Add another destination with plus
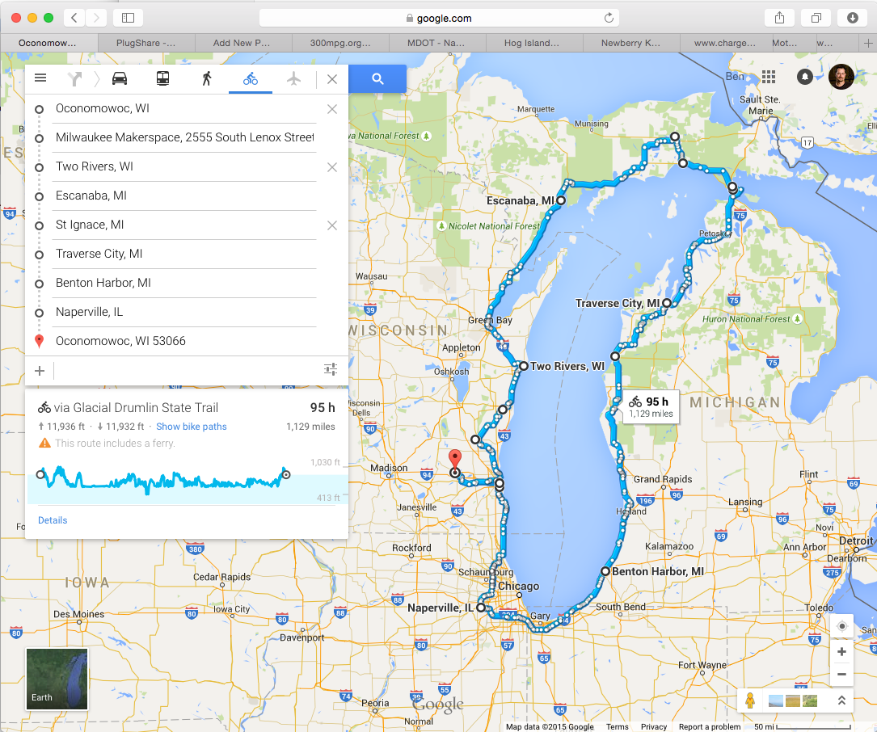Screen dimensions: 877x732 (40, 370)
